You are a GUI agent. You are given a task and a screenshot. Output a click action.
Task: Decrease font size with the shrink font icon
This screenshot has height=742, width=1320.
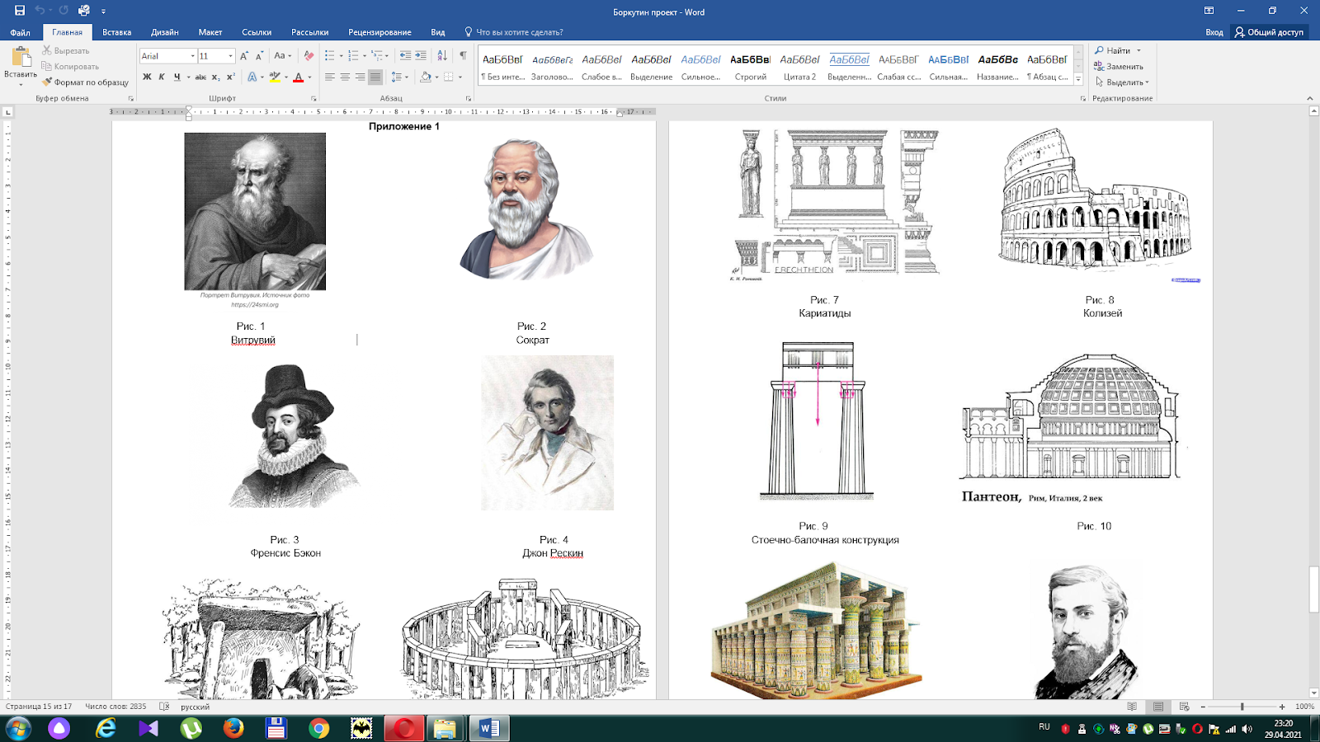tap(259, 55)
